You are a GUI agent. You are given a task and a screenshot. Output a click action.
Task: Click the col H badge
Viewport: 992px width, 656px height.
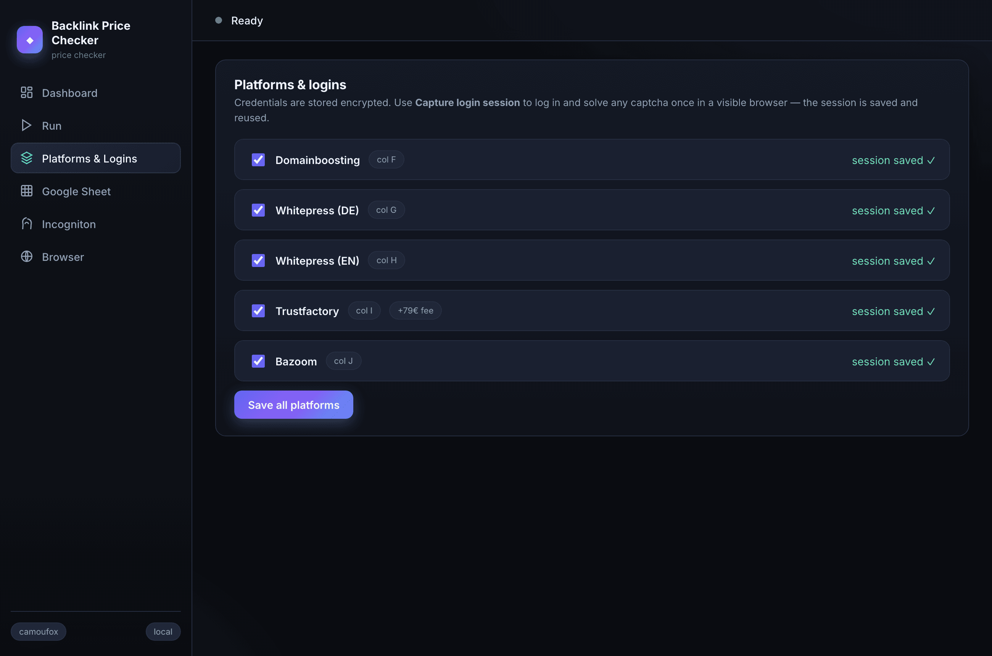click(x=386, y=260)
